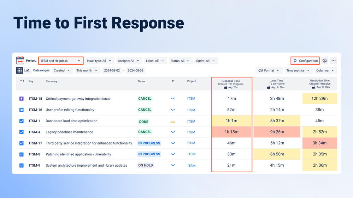Viewport: 353px width, 198px height.
Task: Click the Configuration button
Action: (x=305, y=61)
